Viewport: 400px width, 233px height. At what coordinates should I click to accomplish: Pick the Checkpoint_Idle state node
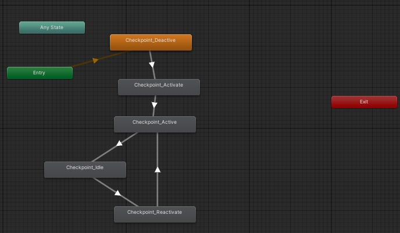(85, 169)
